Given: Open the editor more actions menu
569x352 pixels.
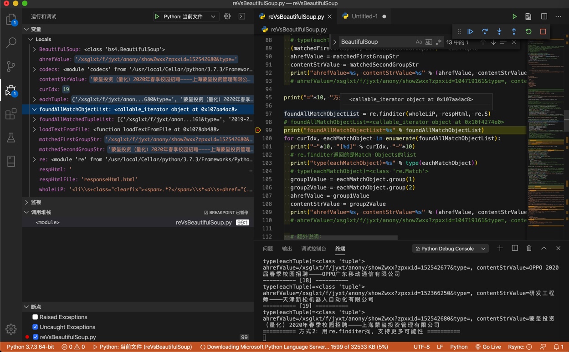Looking at the screenshot, I should (x=559, y=16).
